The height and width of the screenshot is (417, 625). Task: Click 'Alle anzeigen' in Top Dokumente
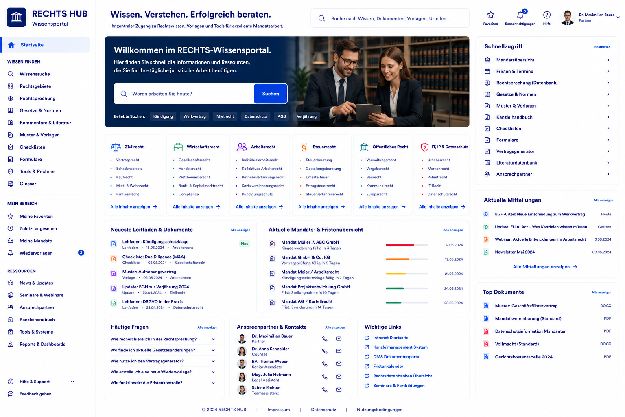click(x=601, y=292)
